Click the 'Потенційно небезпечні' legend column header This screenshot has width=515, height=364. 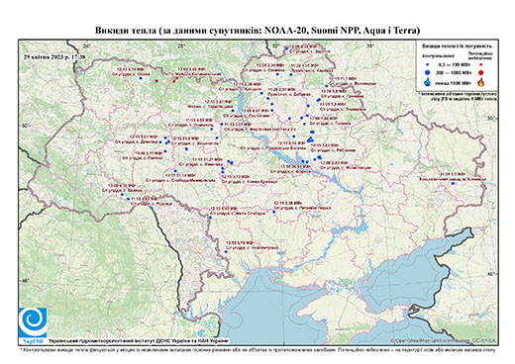(480, 55)
